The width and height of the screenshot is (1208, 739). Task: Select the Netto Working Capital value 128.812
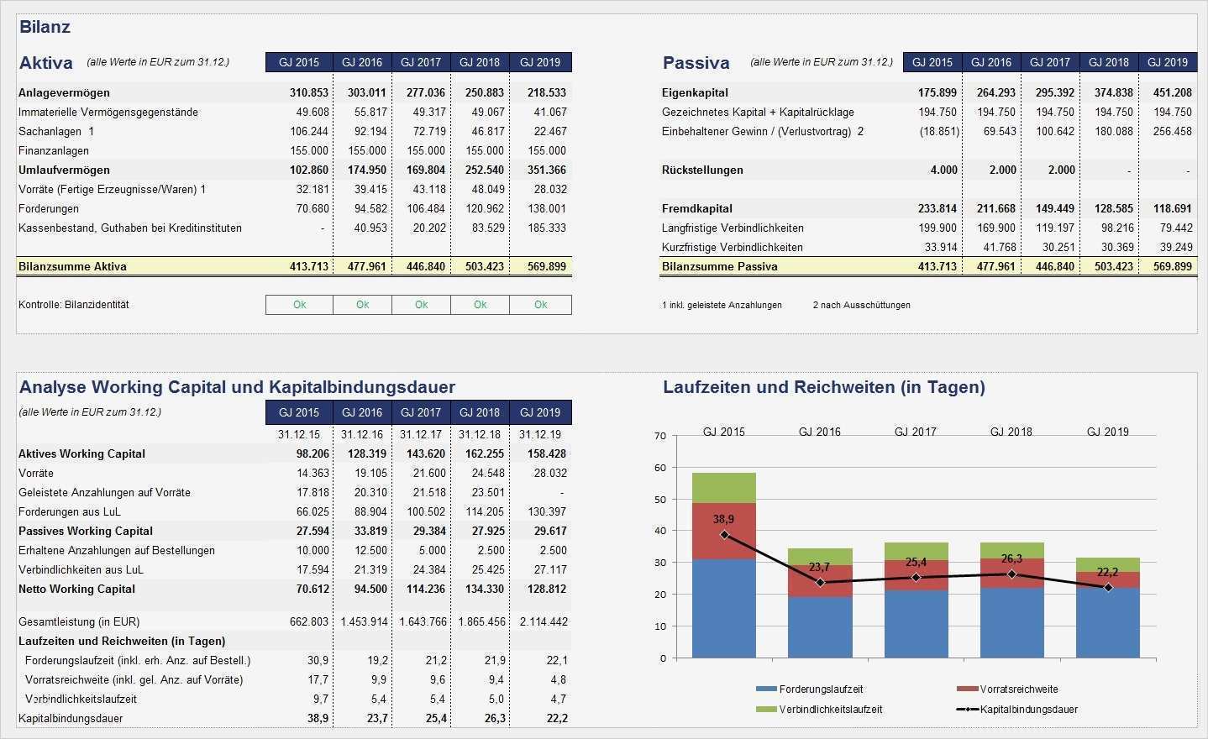(547, 589)
